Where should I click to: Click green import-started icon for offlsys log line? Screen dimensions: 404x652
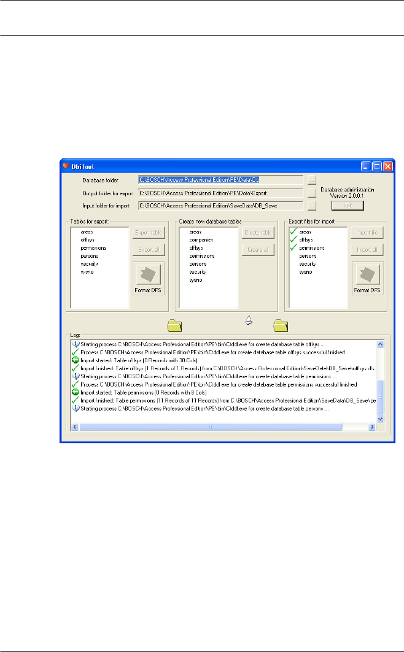coord(76,360)
